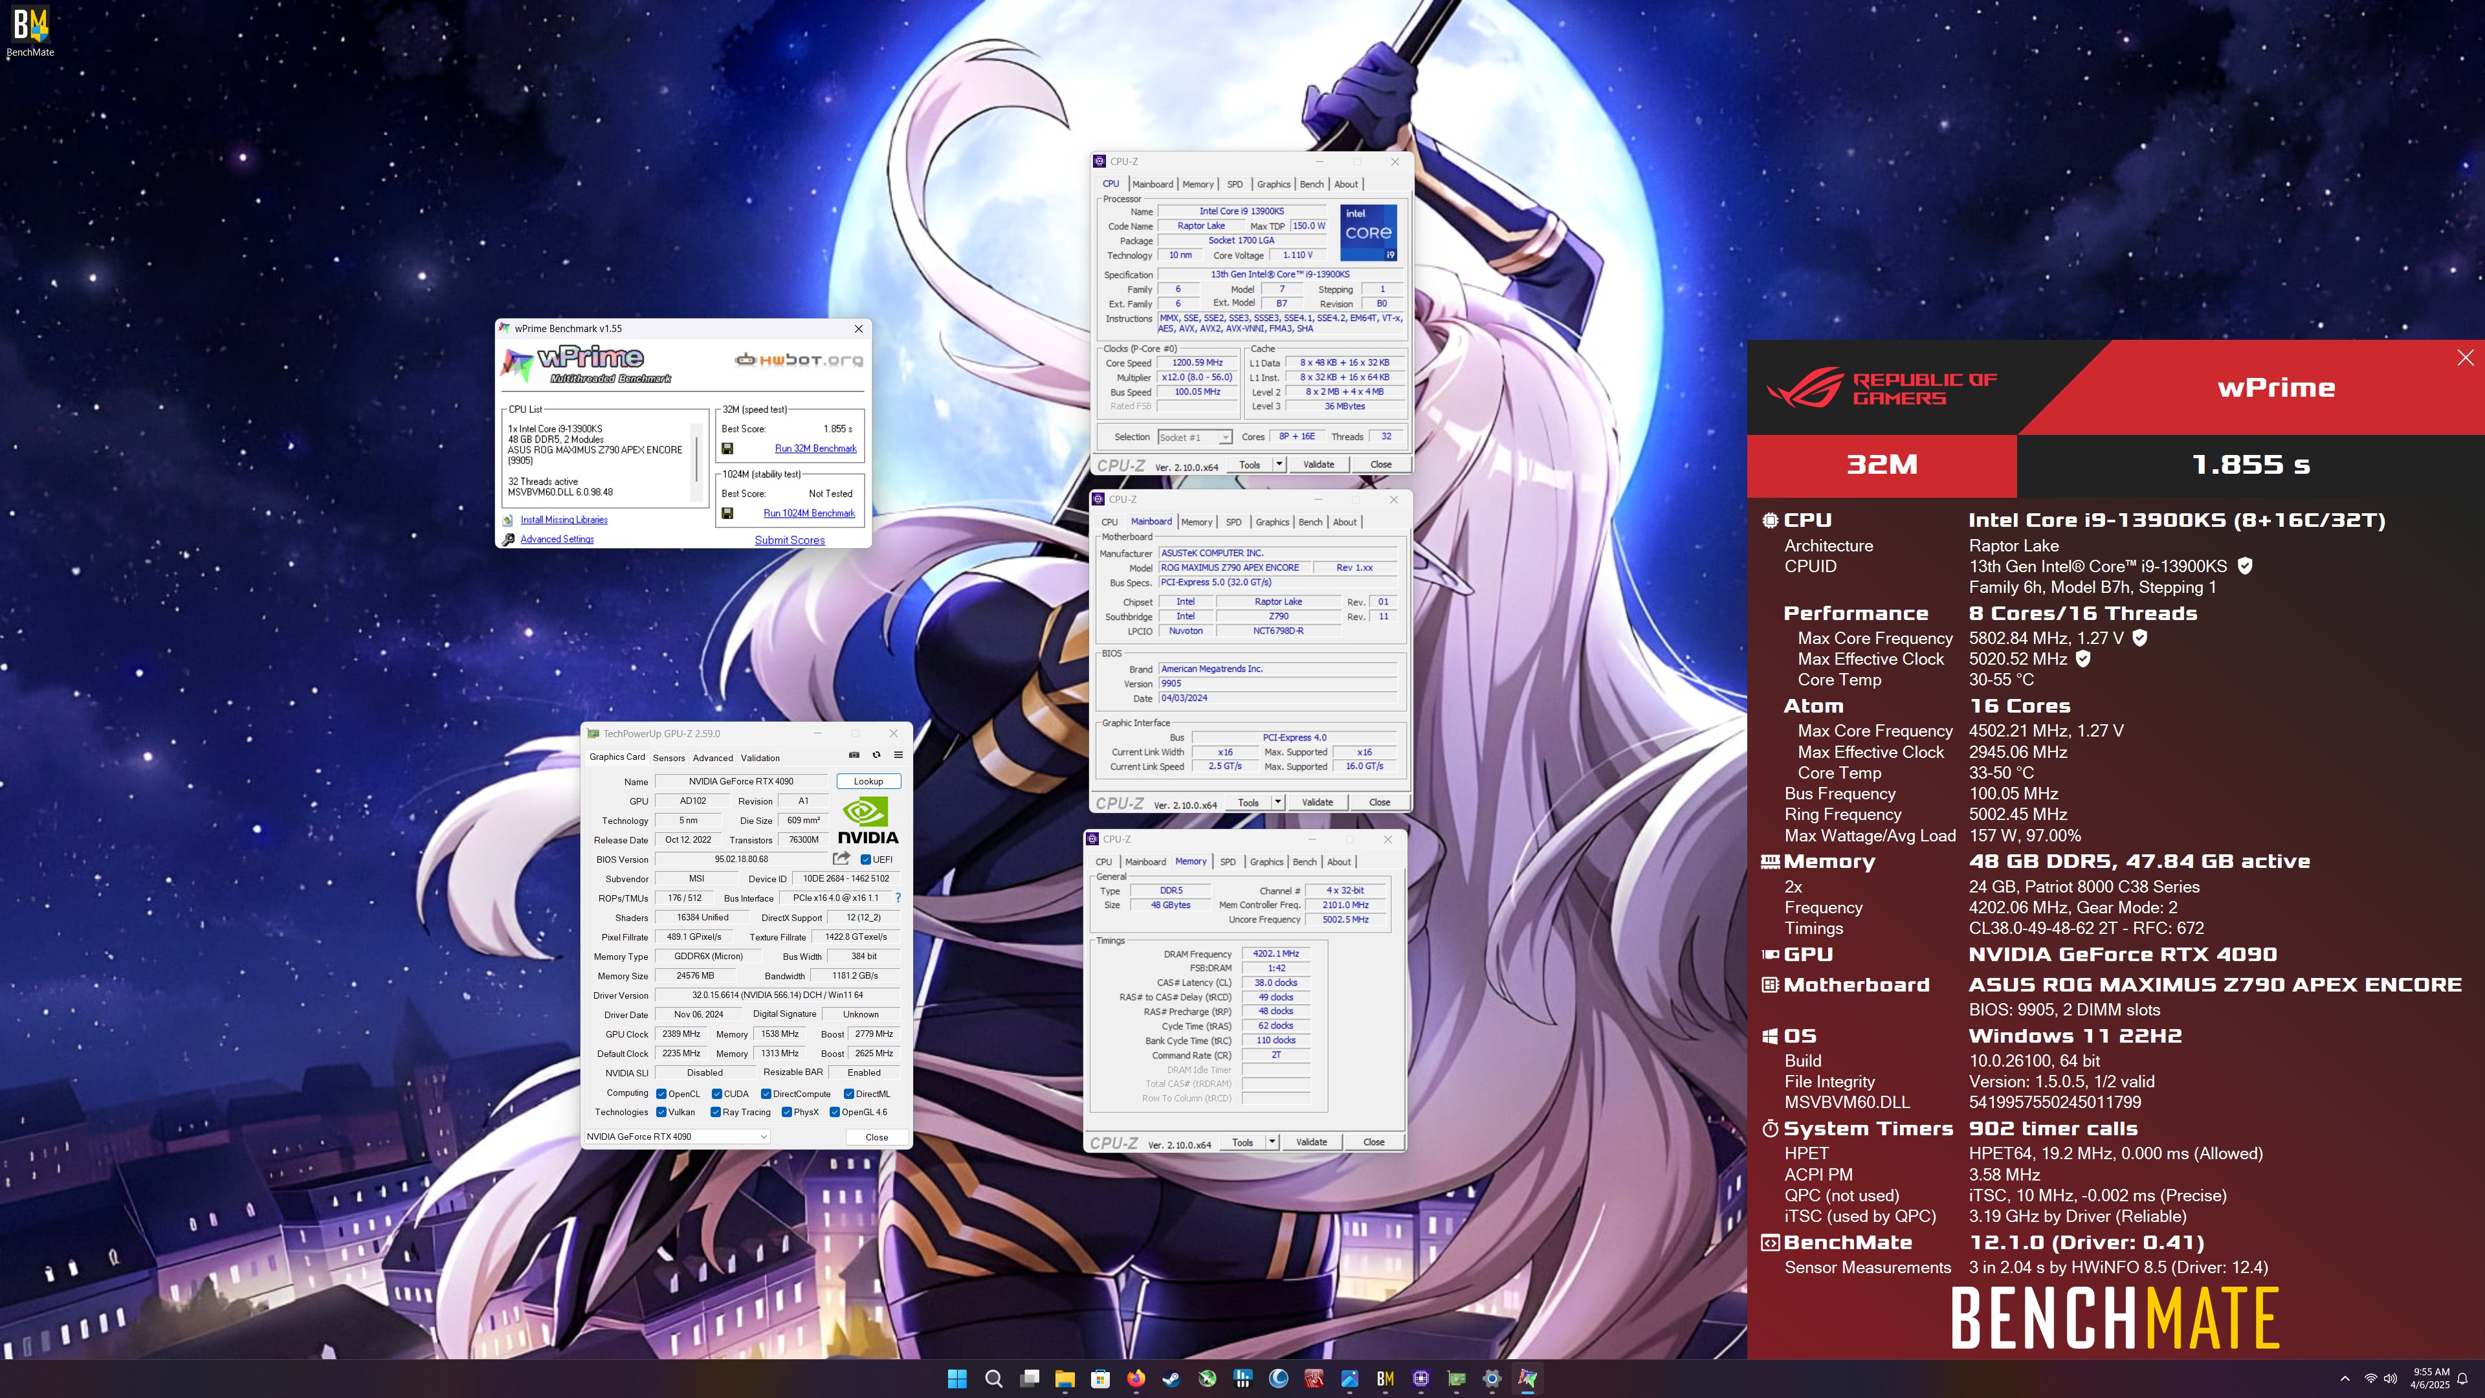Viewport: 2485px width, 1398px height.
Task: Launch Firefox from taskbar
Action: pyautogui.click(x=1136, y=1379)
